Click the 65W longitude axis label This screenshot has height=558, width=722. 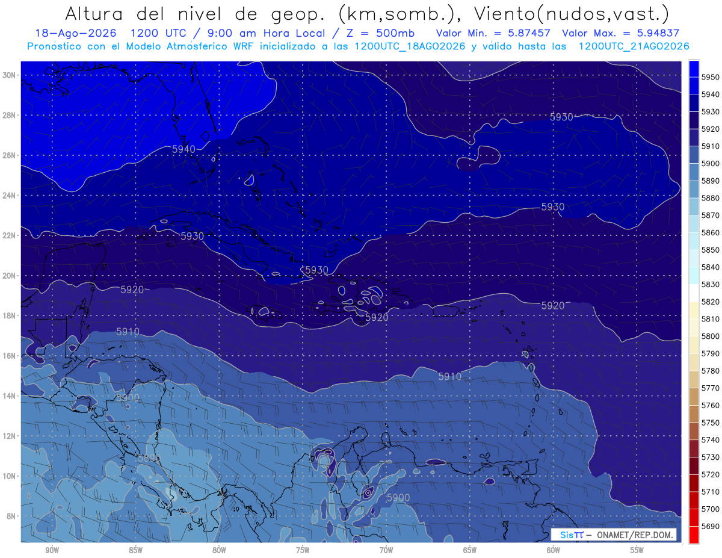point(470,550)
